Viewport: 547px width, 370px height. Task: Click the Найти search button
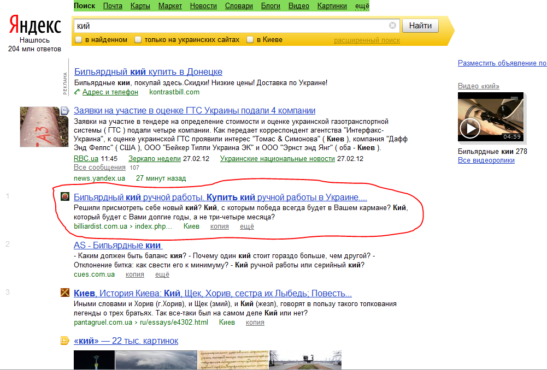click(x=420, y=26)
